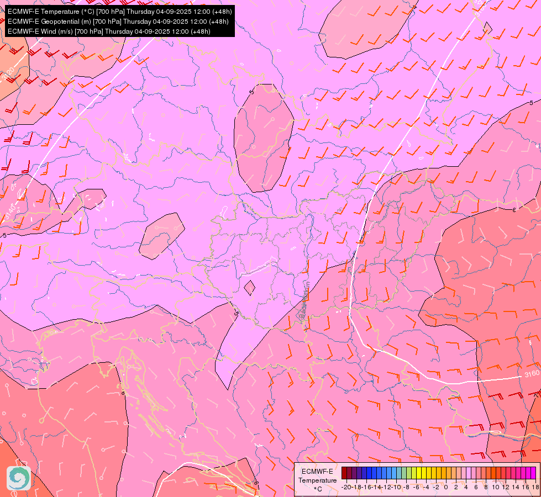Select the ECMWF-E Geopotential 700 hPa header line

pyautogui.click(x=118, y=22)
